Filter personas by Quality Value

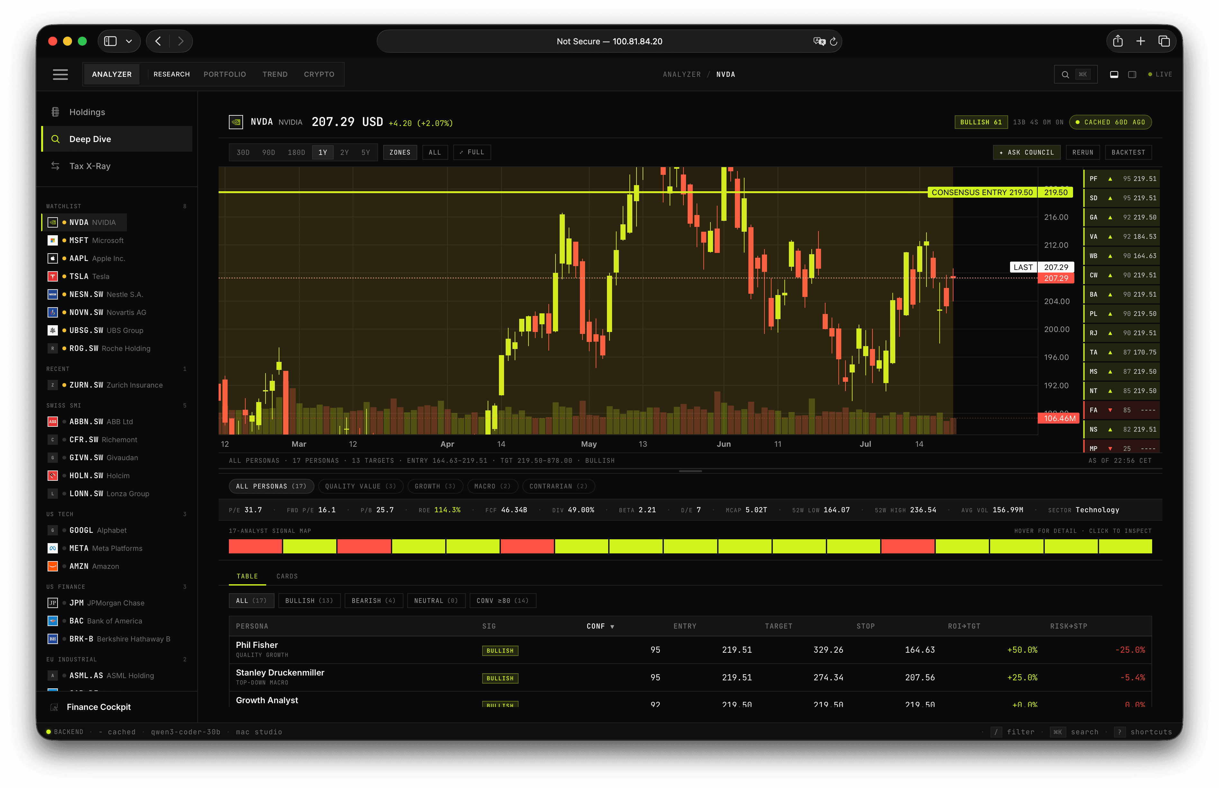tap(360, 486)
